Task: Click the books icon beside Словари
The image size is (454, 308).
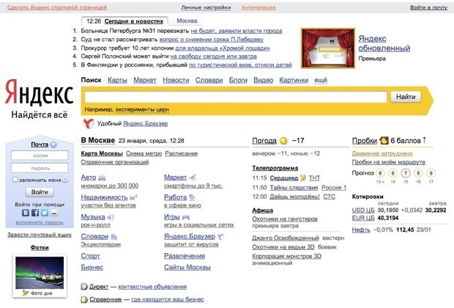Action: [x=113, y=237]
